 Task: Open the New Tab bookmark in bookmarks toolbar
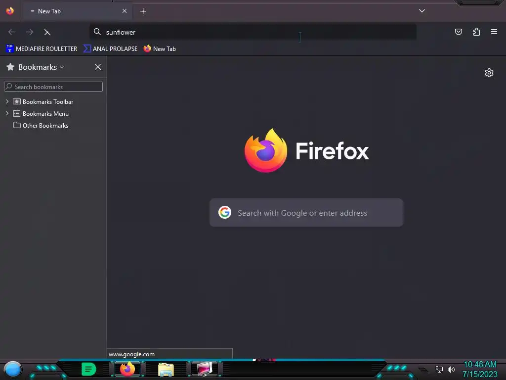[x=160, y=49]
